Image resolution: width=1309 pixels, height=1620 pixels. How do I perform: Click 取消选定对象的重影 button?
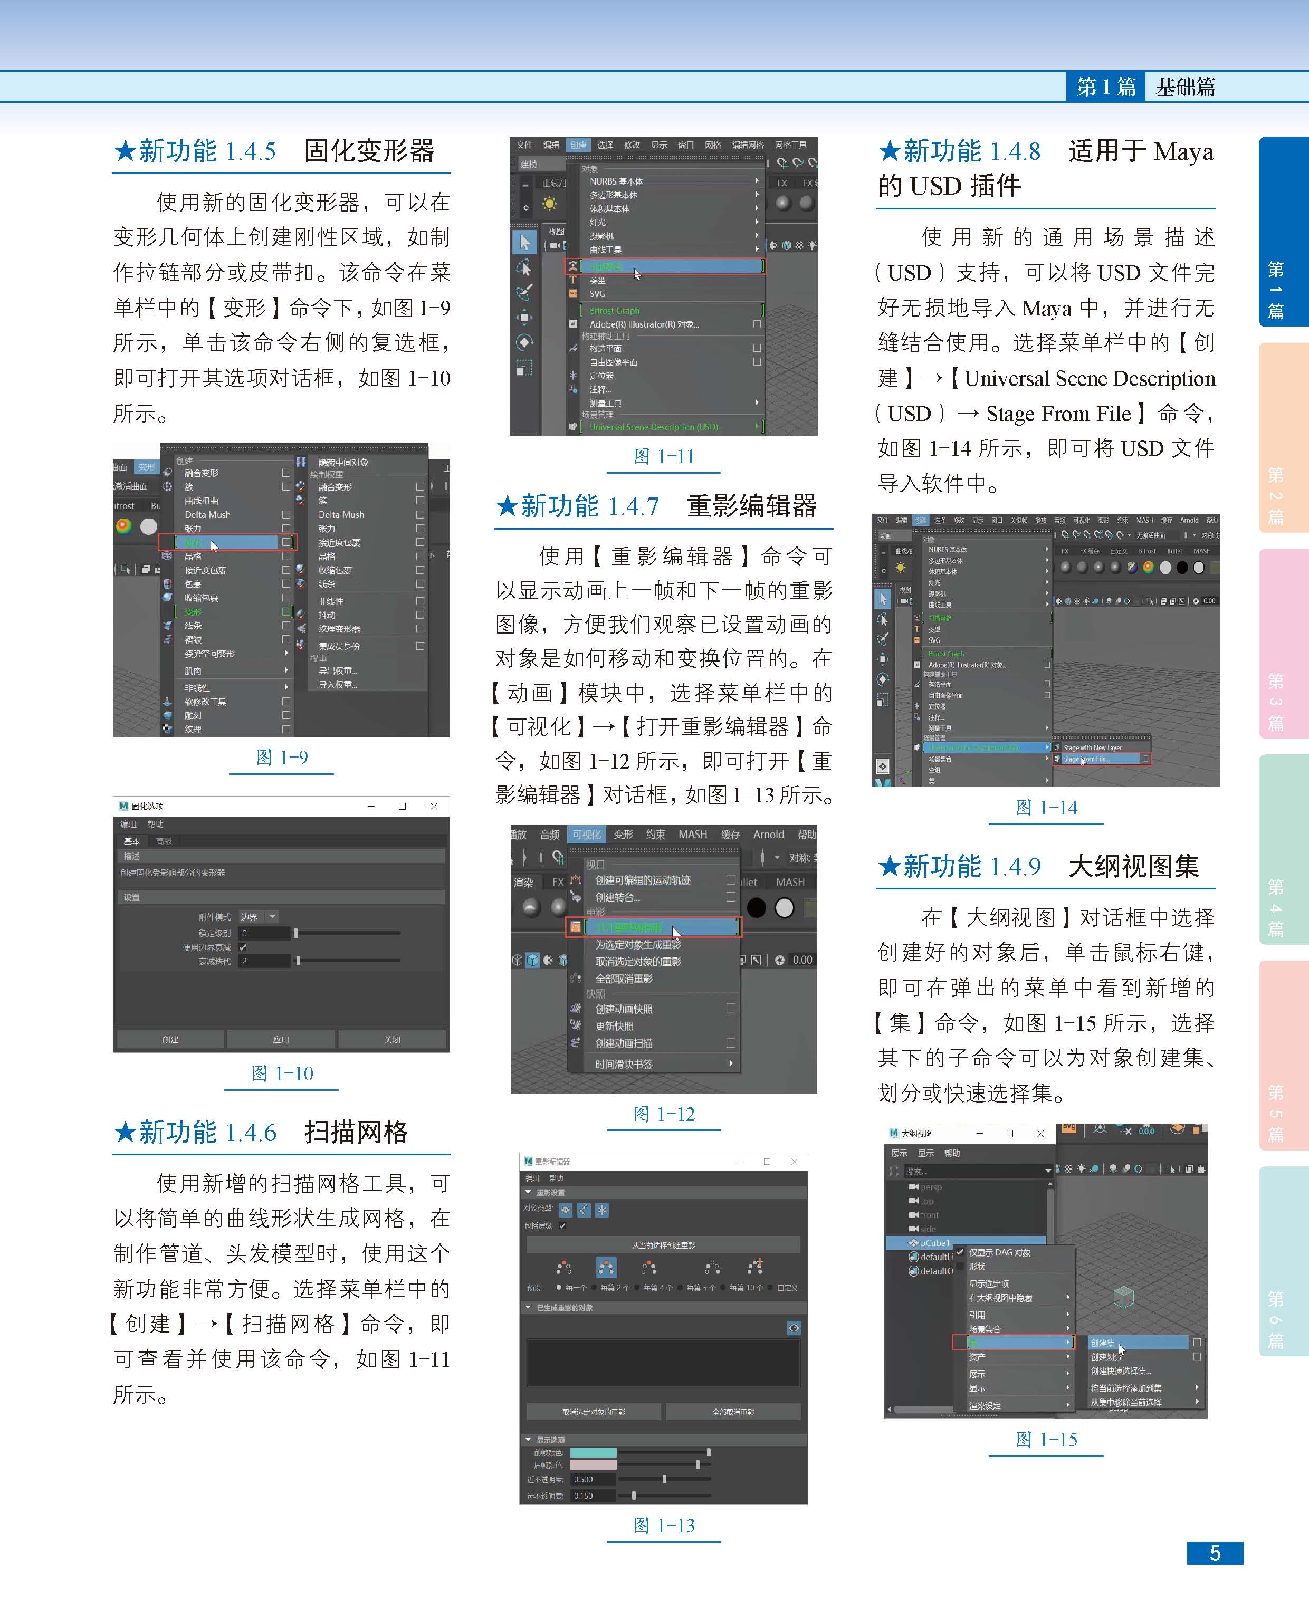[x=594, y=1412]
